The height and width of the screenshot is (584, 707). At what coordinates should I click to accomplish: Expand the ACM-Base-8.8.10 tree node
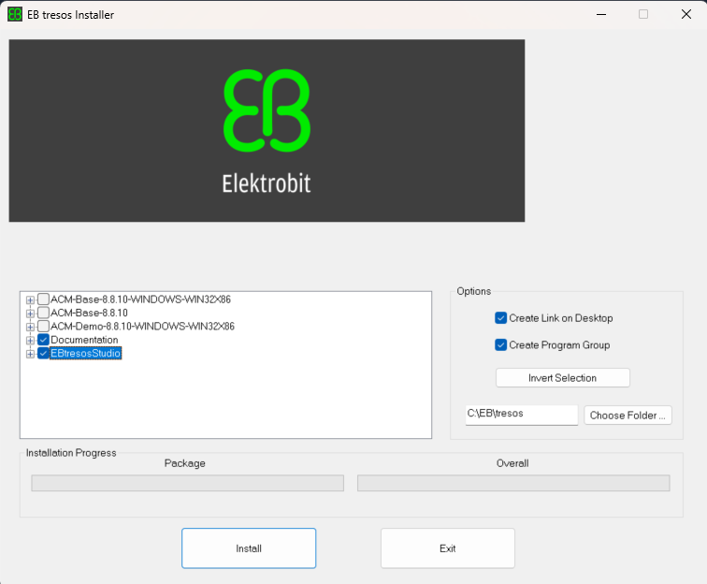(x=30, y=314)
